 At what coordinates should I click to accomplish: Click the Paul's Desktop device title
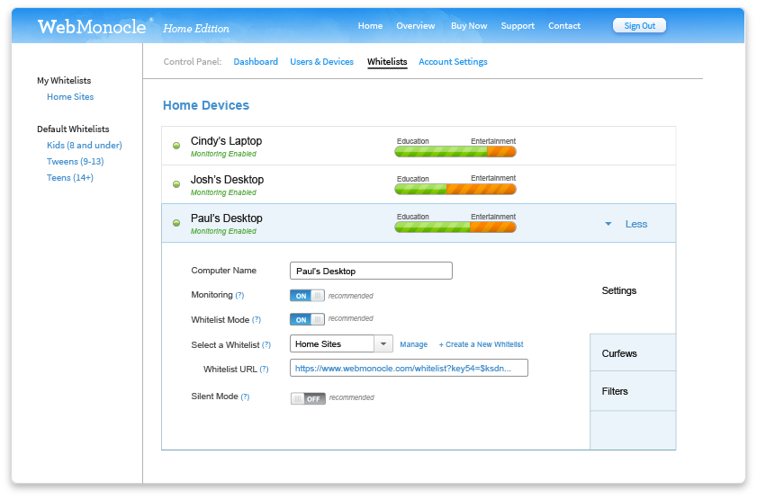click(x=227, y=218)
